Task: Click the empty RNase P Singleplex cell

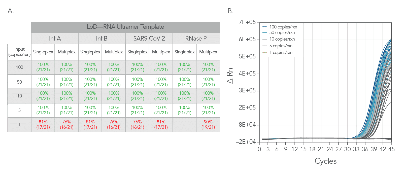Action: (x=184, y=124)
